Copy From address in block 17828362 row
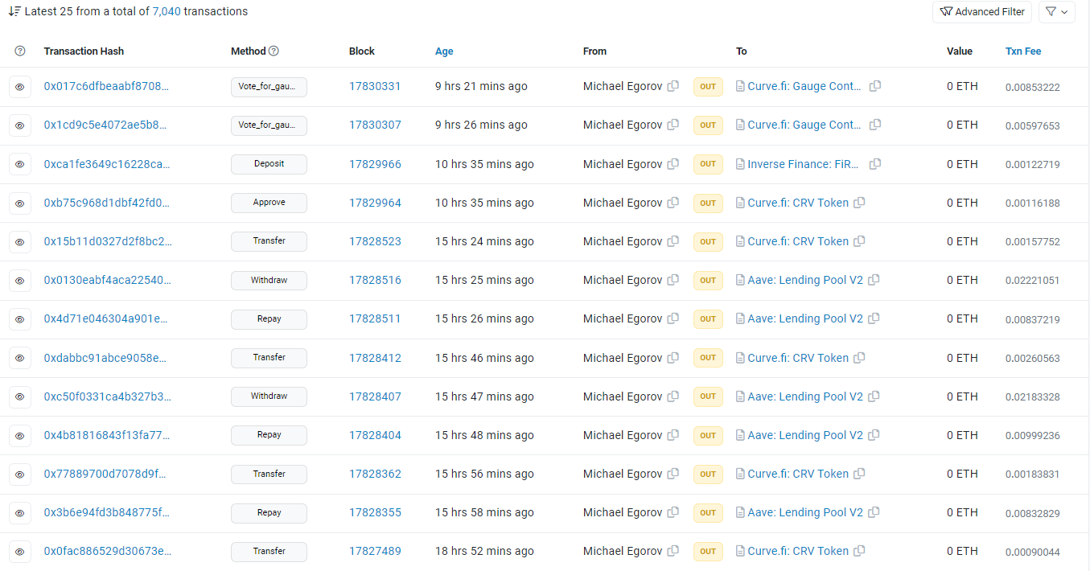Image resolution: width=1090 pixels, height=571 pixels. coord(673,474)
